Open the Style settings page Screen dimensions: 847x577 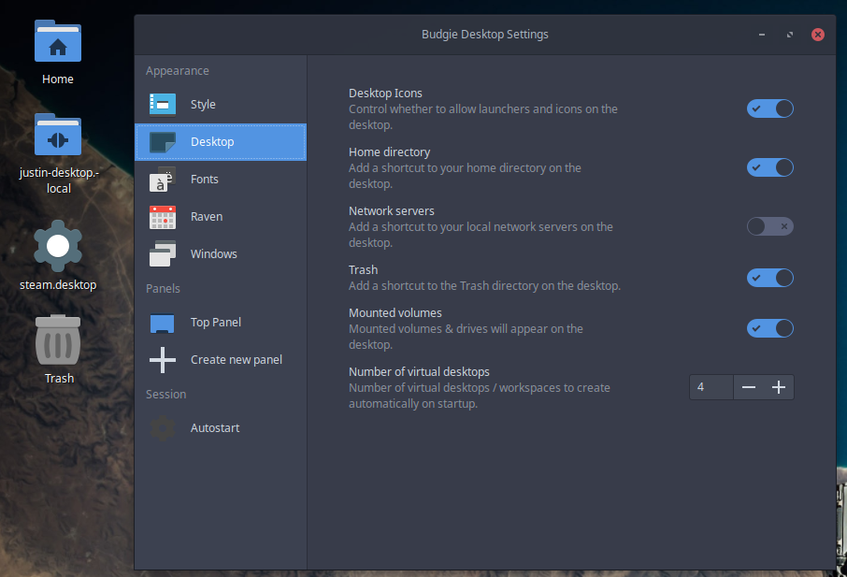(221, 104)
